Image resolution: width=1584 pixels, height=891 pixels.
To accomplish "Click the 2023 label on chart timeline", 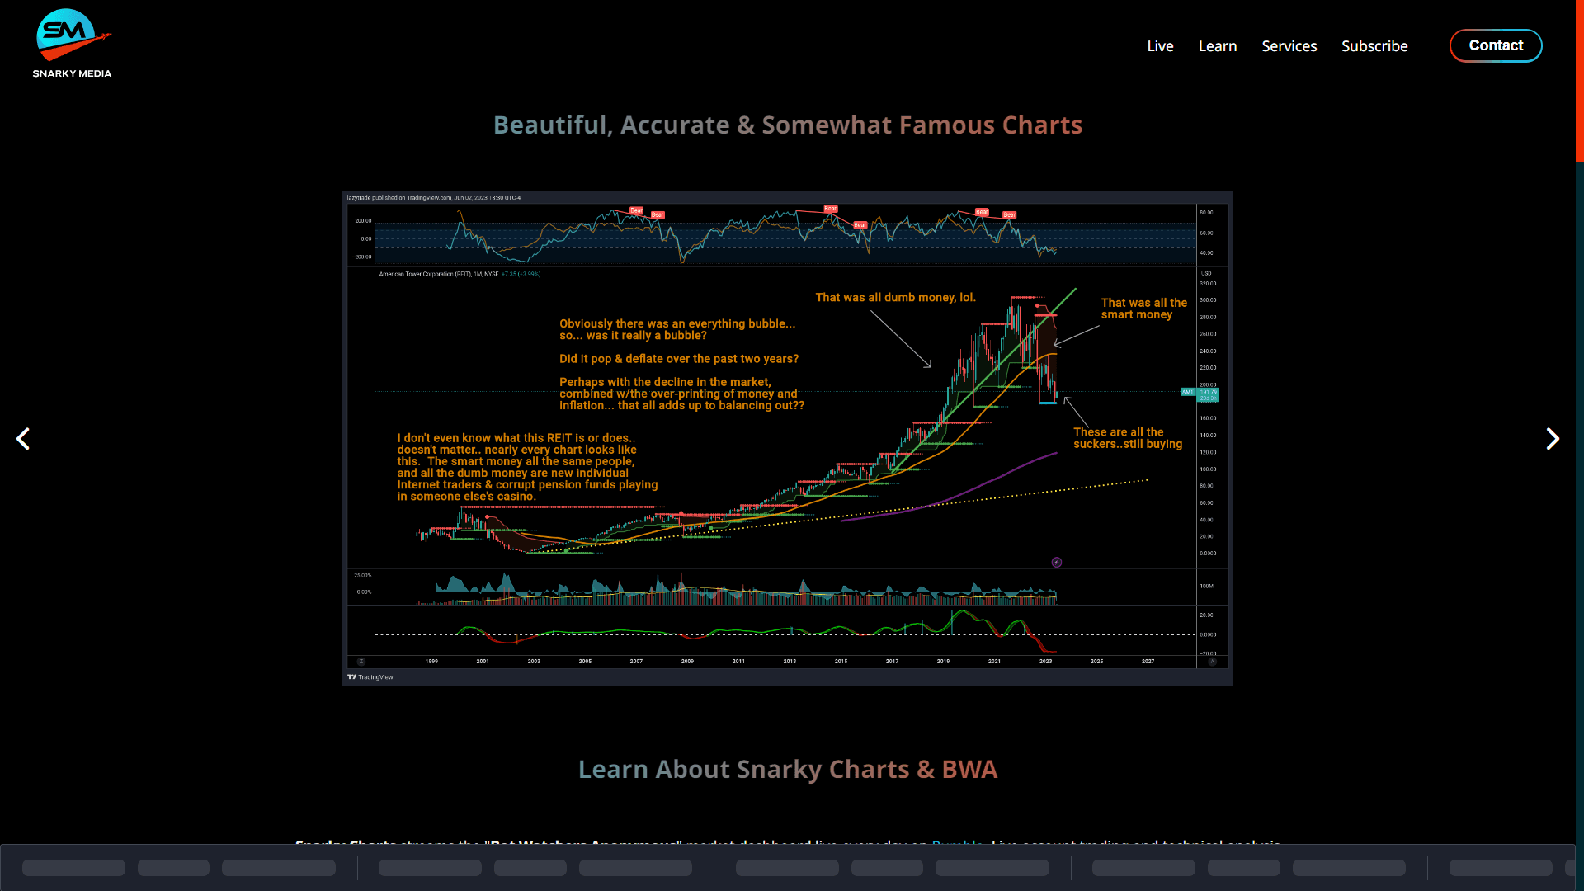I will click(1045, 662).
